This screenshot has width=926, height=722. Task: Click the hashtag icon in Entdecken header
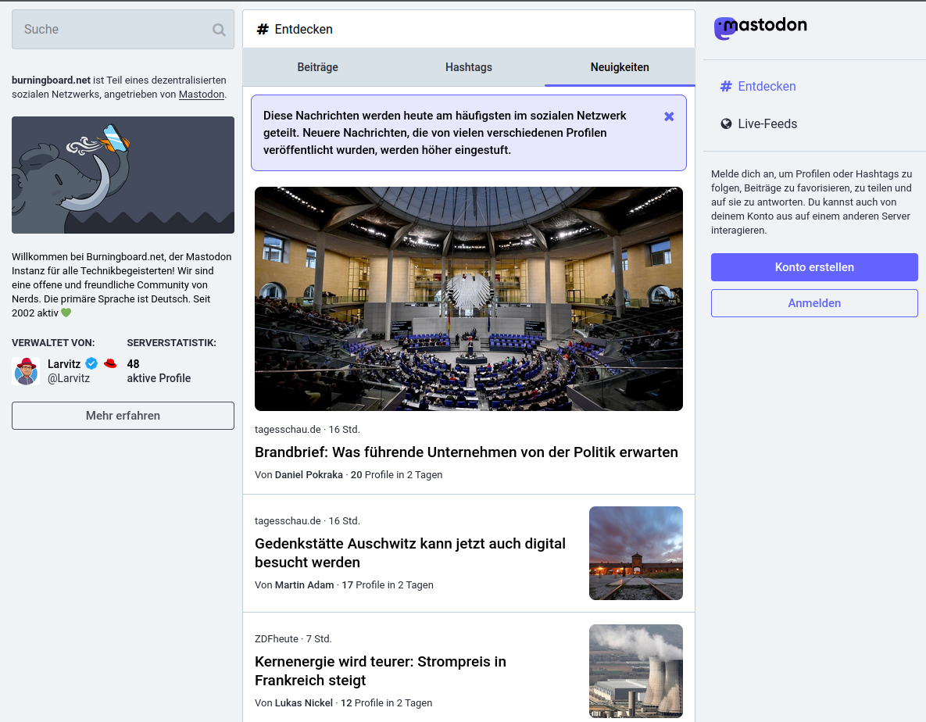[x=263, y=30]
